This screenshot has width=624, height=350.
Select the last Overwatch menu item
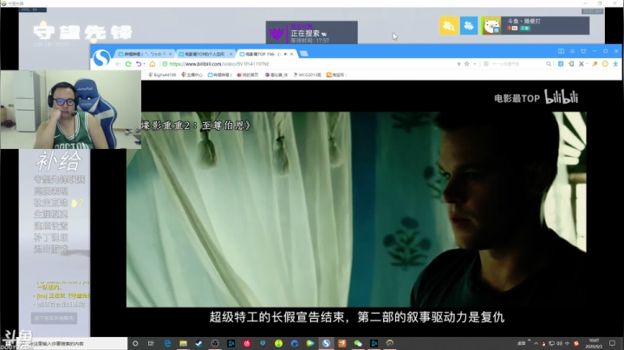click(x=51, y=250)
